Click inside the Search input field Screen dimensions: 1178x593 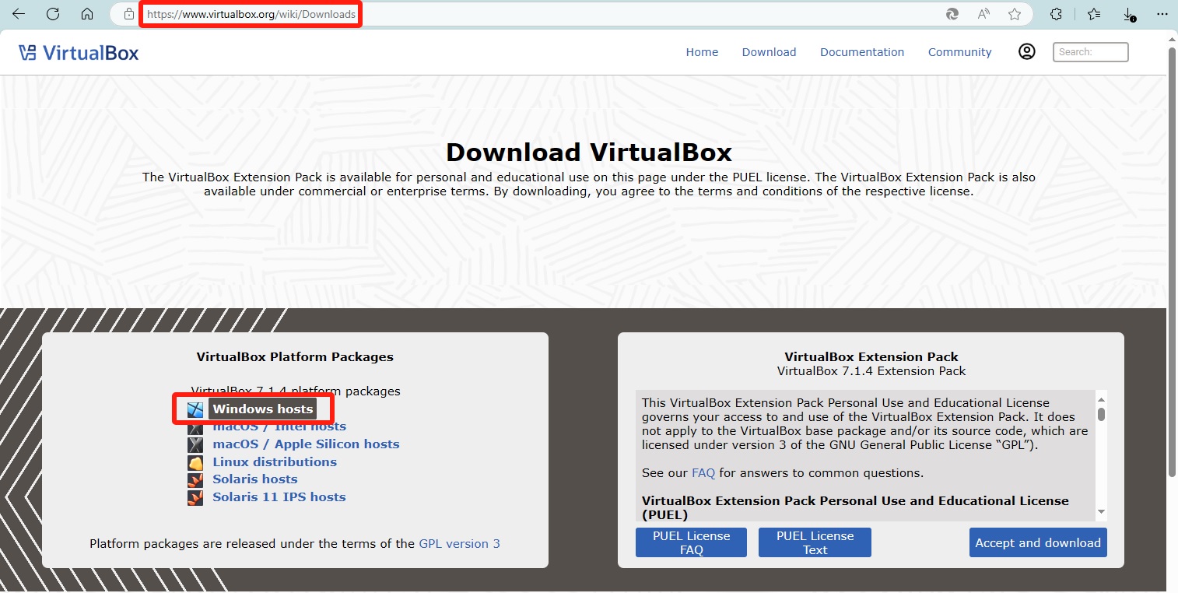[x=1090, y=52]
